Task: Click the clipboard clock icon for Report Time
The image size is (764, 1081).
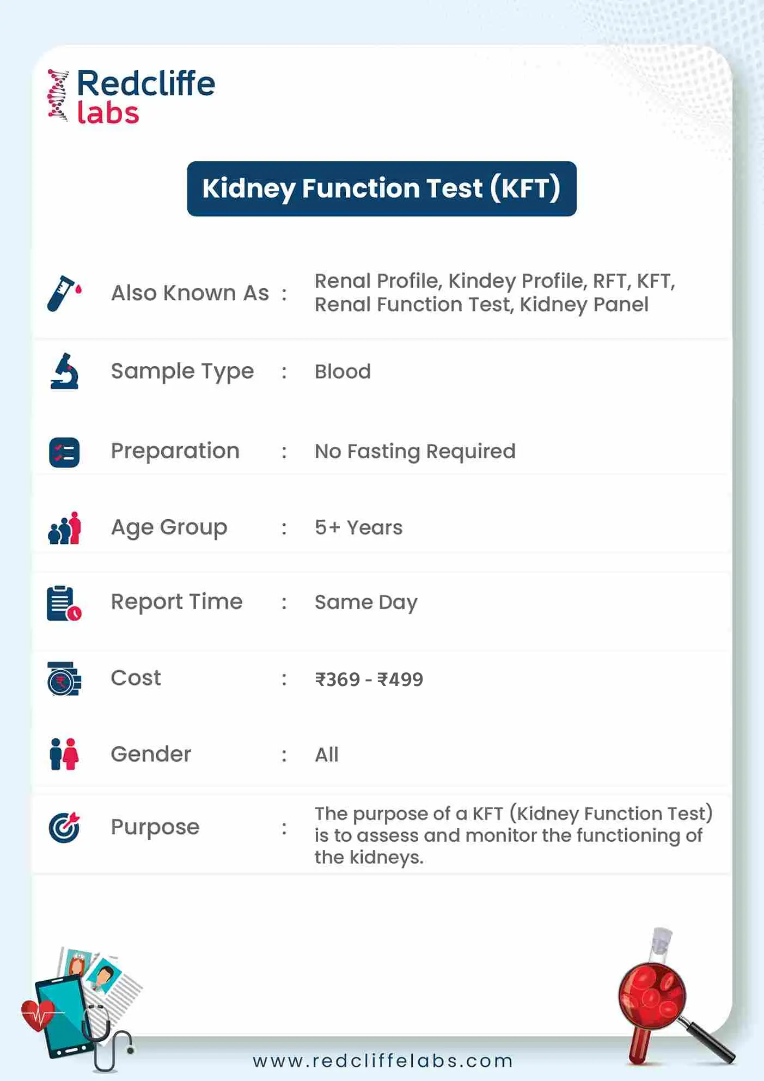Action: click(x=64, y=603)
